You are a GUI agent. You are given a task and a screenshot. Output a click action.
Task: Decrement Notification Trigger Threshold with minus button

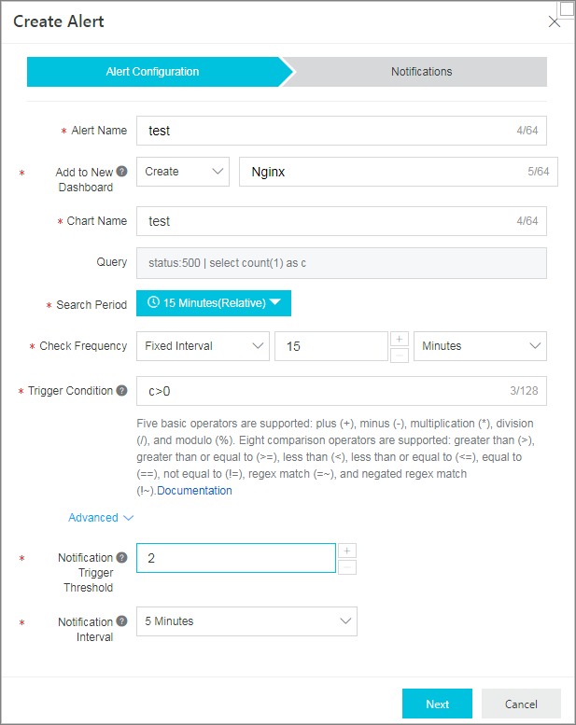coord(347,567)
